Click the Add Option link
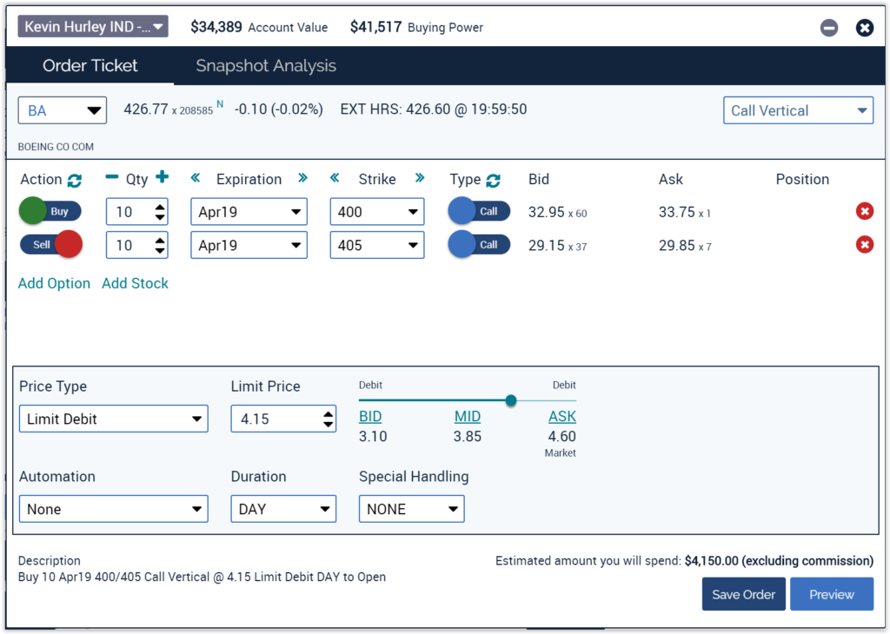This screenshot has height=634, width=890. [x=54, y=283]
